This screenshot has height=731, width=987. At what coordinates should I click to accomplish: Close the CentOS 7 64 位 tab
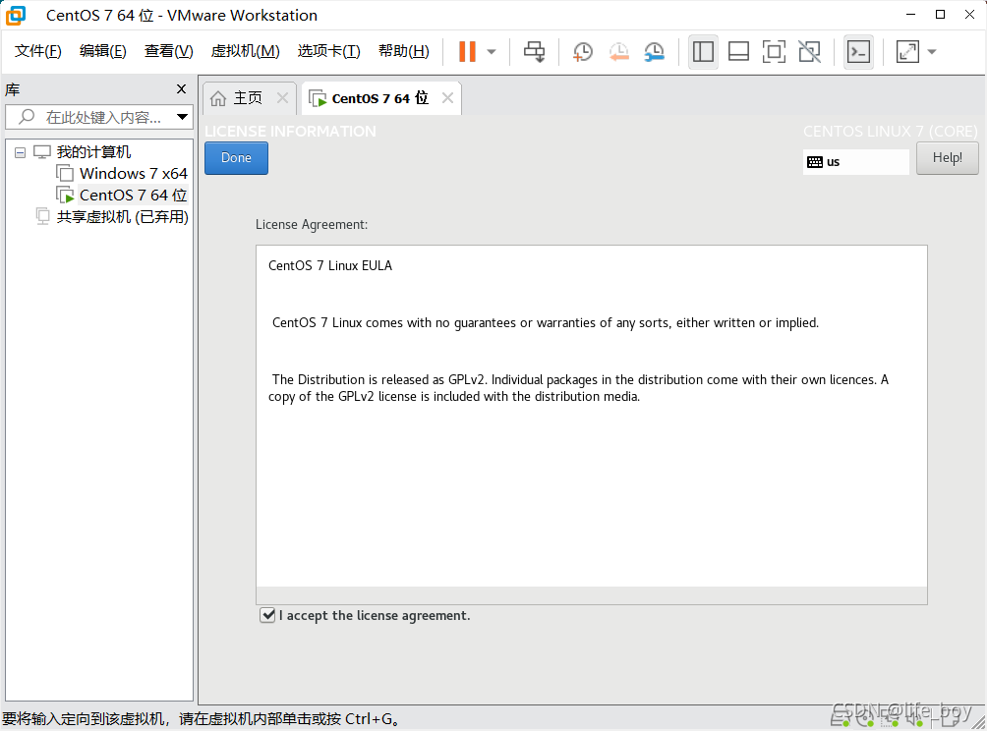tap(447, 98)
